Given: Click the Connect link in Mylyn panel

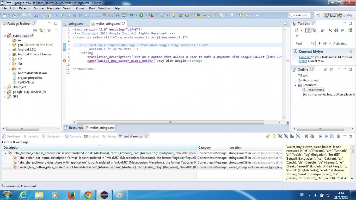Looking at the screenshot, I should click(x=305, y=57).
